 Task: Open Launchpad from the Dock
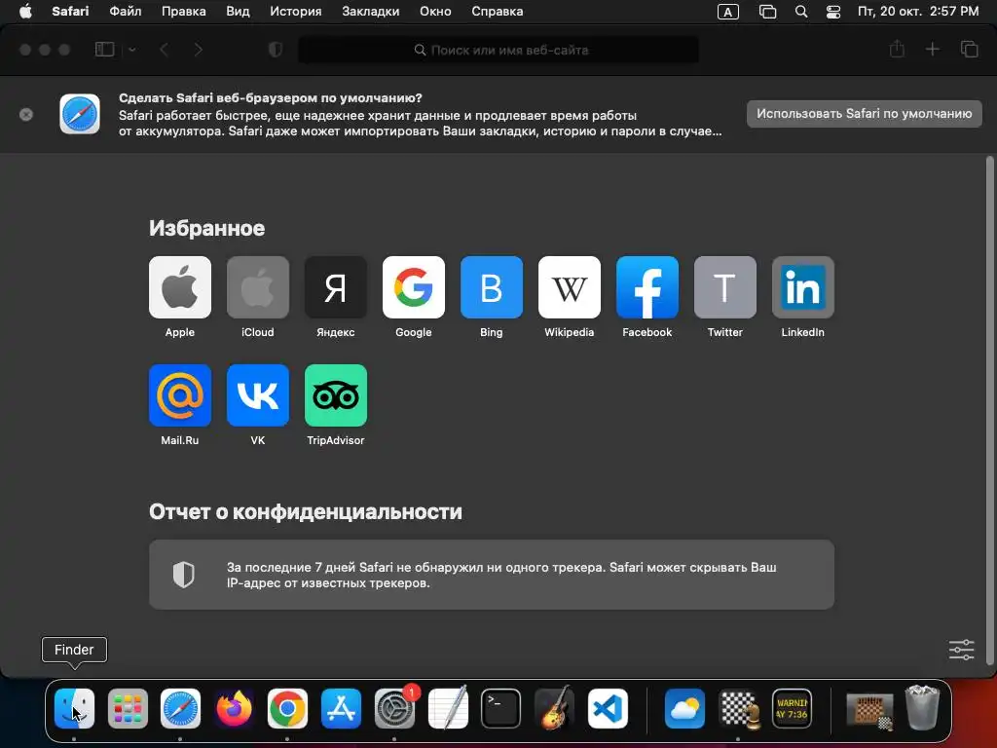(x=128, y=708)
